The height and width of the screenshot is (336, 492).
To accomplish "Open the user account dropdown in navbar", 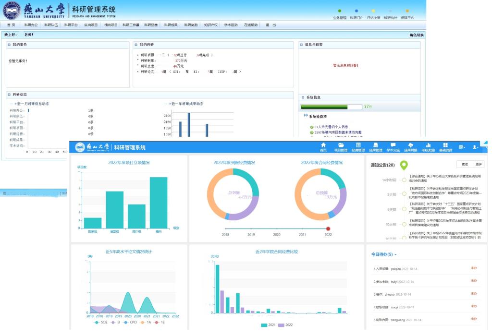I will point(476,147).
